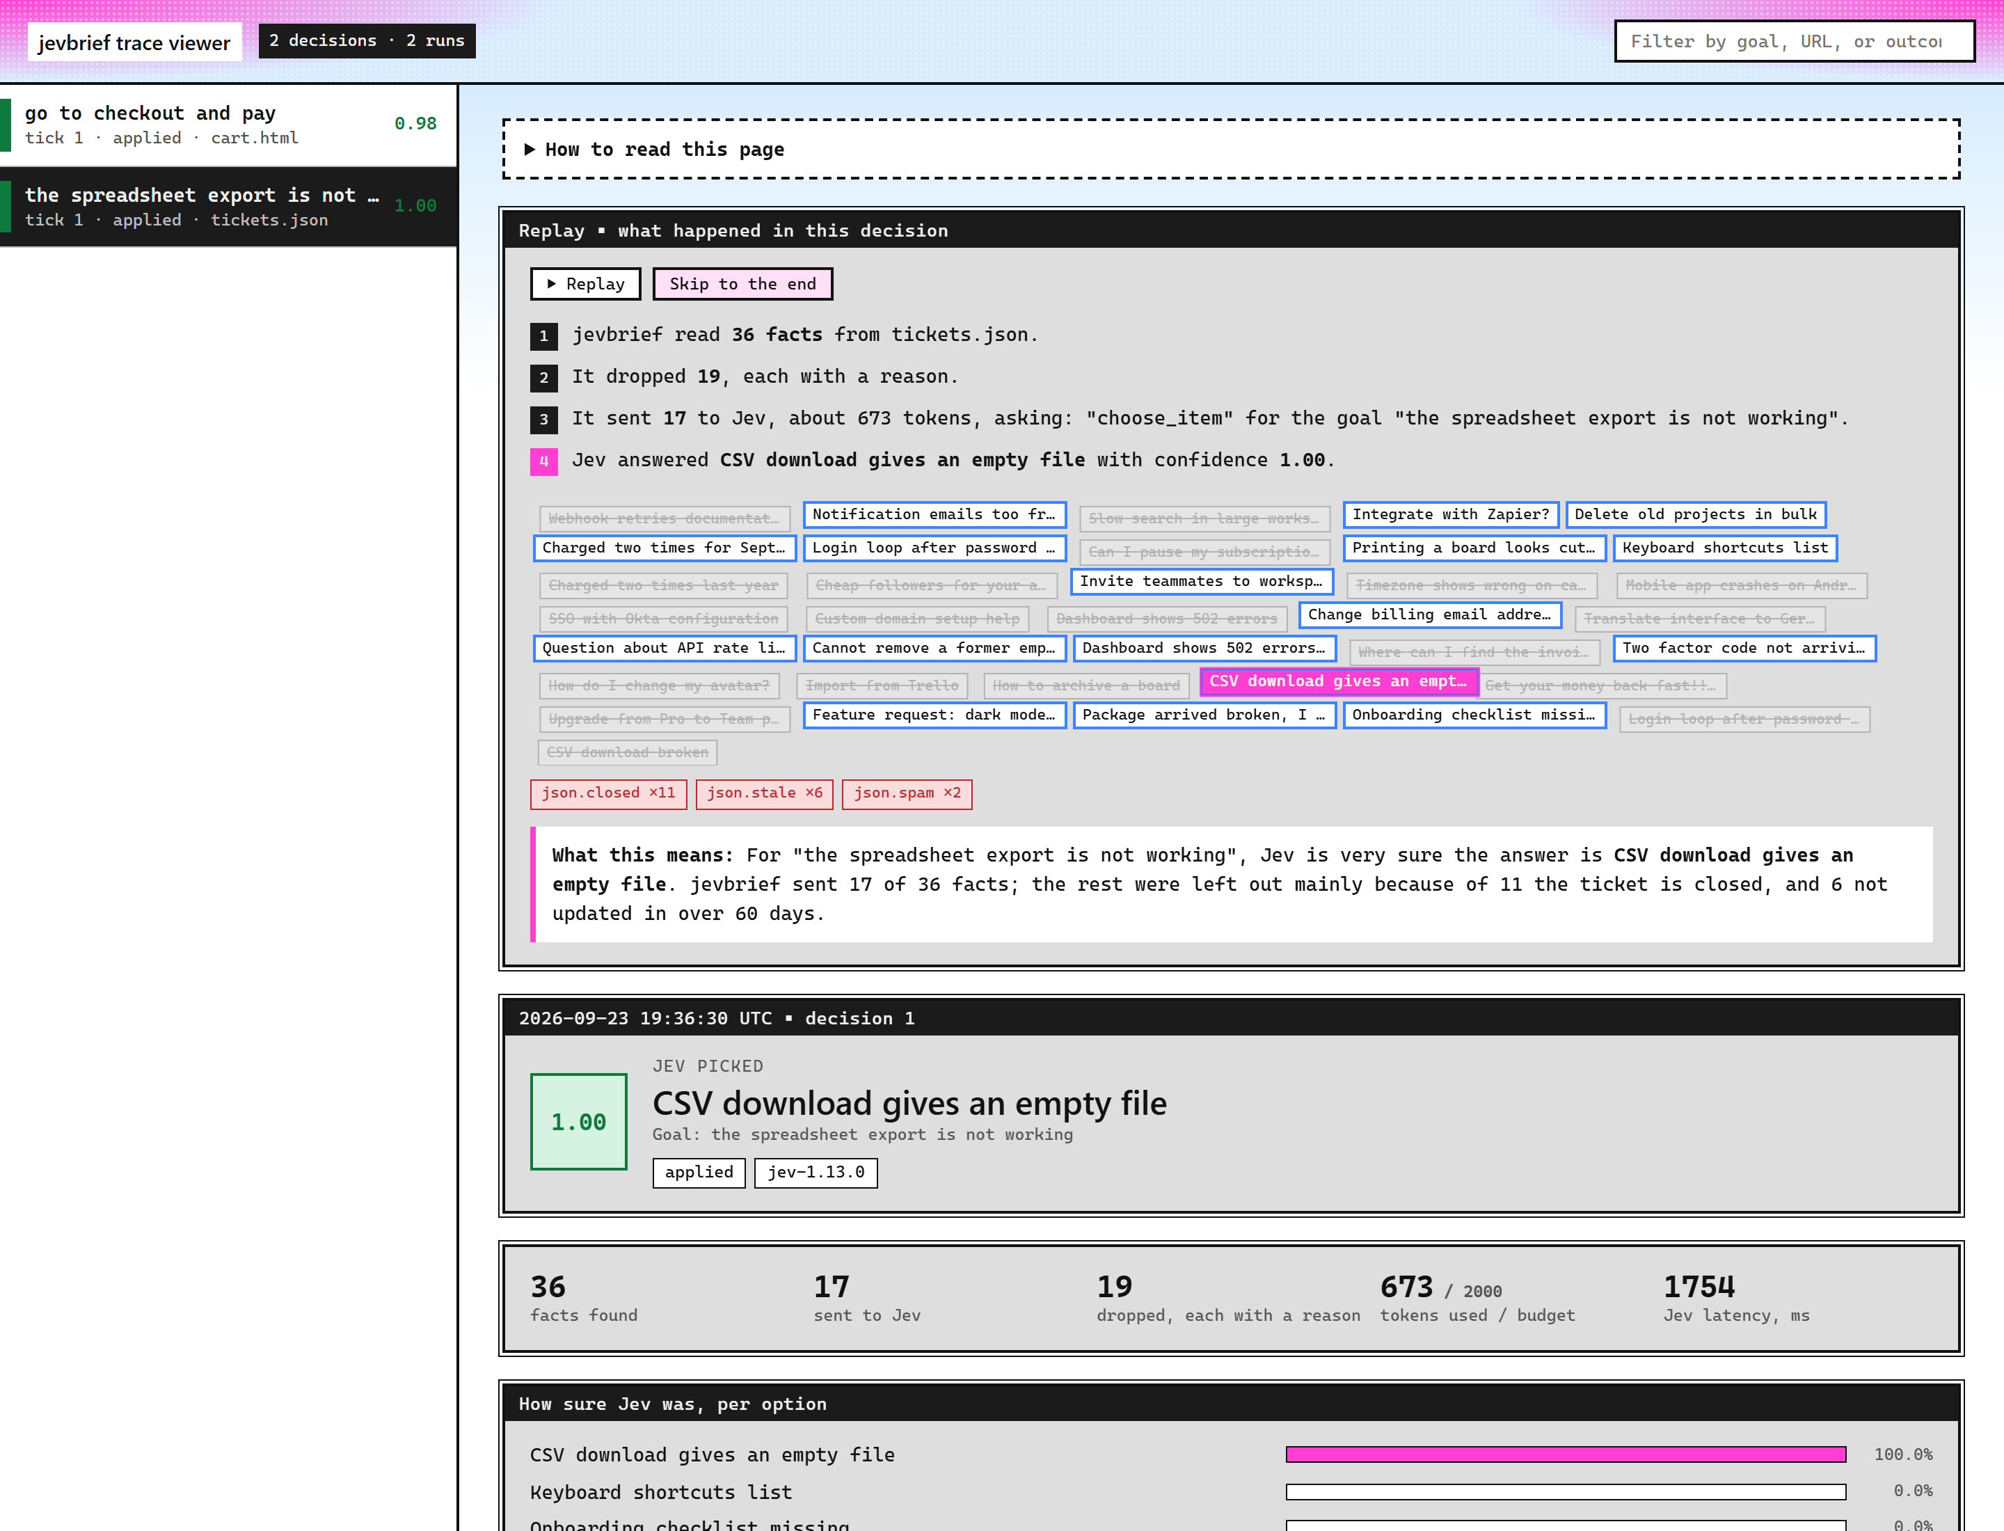Viewport: 2004px width, 1531px height.
Task: Click 'Keyboard shortcuts list' chip
Action: [1724, 548]
